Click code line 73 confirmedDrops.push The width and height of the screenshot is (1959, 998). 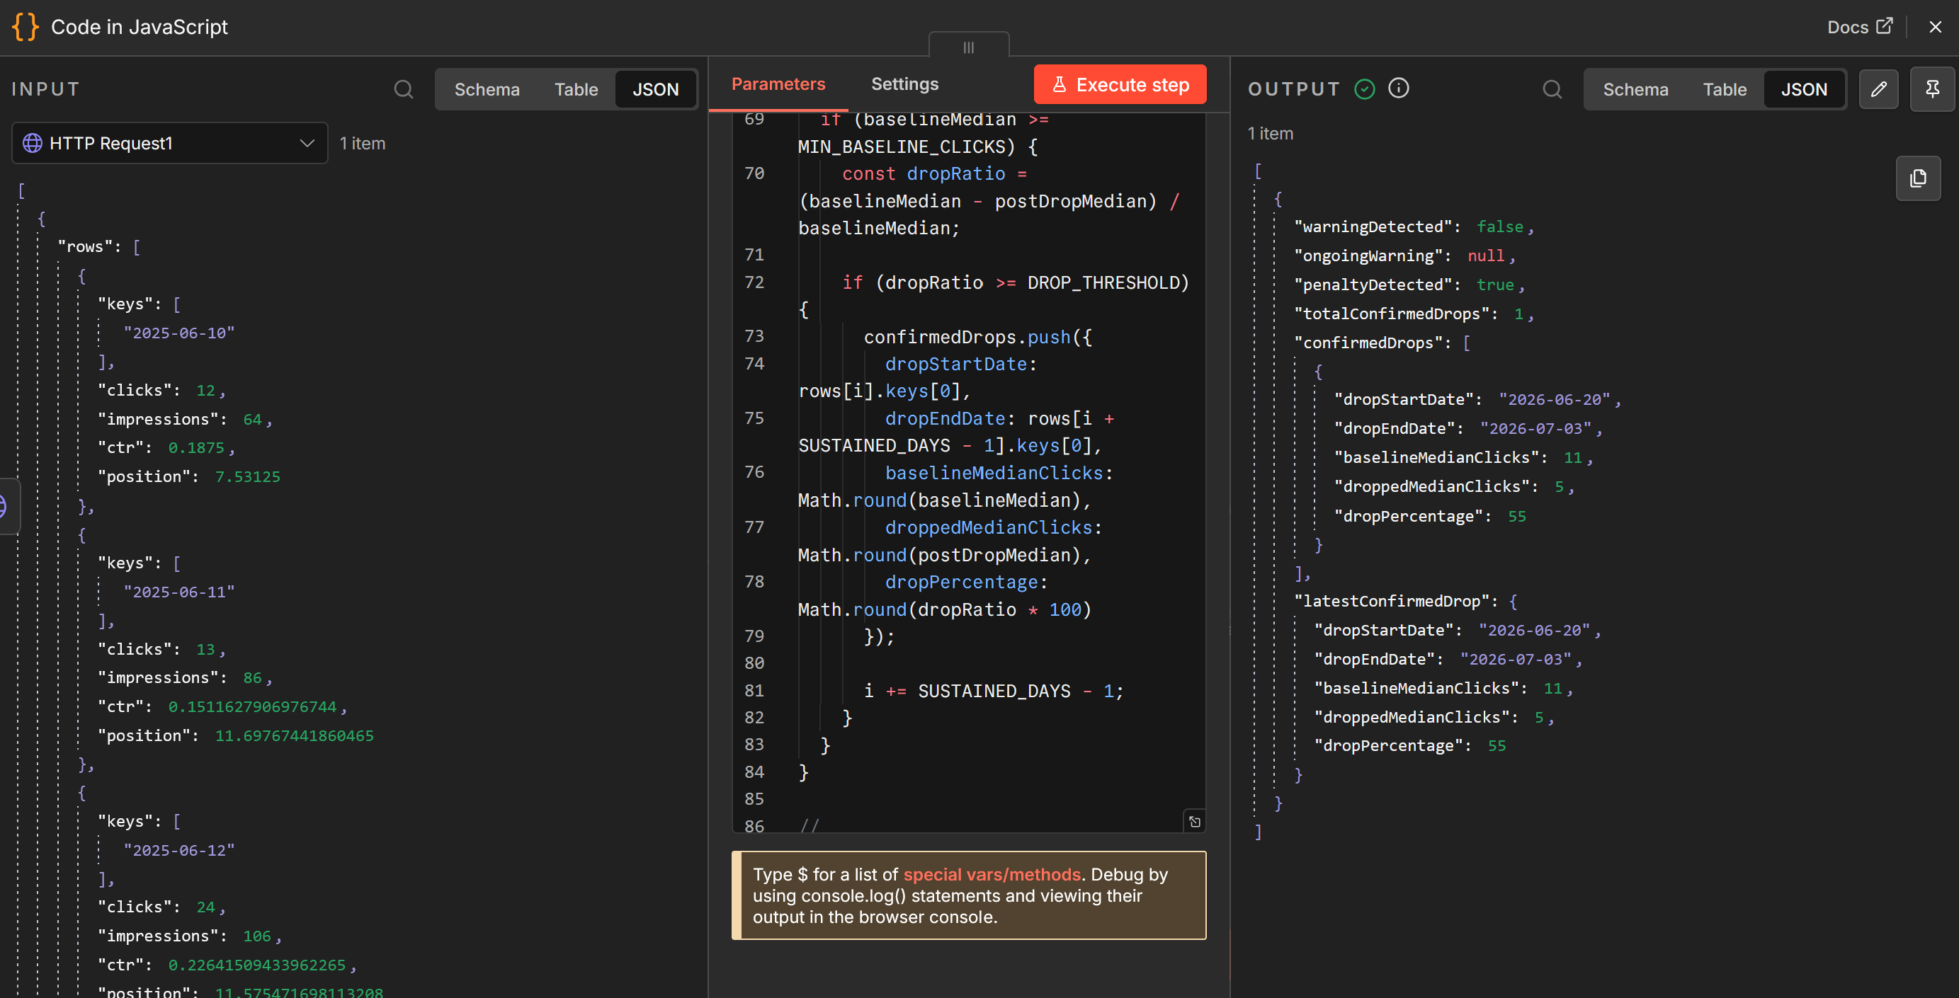[x=977, y=337]
